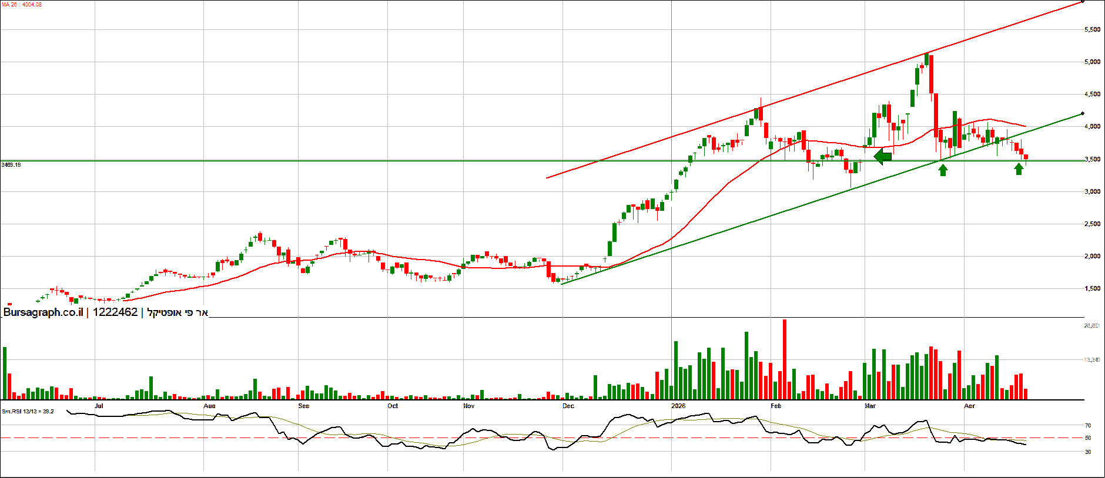Click the MA 26 indicator label

(x=21, y=5)
